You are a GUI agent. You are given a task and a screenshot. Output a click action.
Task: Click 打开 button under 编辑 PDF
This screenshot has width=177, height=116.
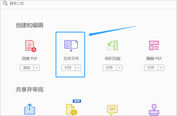(151, 68)
